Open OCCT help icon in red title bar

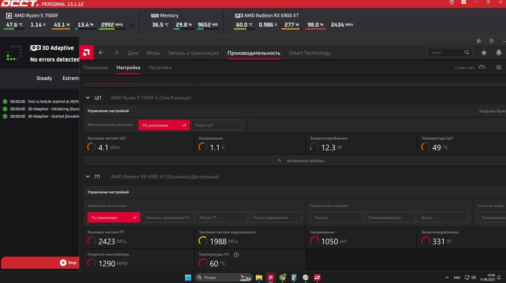click(452, 2)
